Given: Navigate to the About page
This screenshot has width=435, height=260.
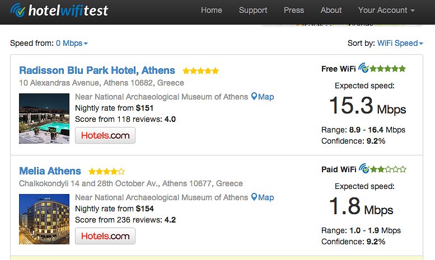Looking at the screenshot, I should pyautogui.click(x=331, y=10).
